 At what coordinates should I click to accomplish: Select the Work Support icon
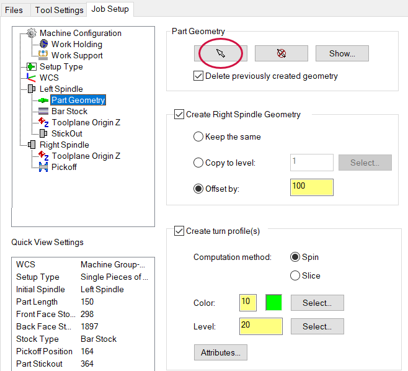point(43,55)
